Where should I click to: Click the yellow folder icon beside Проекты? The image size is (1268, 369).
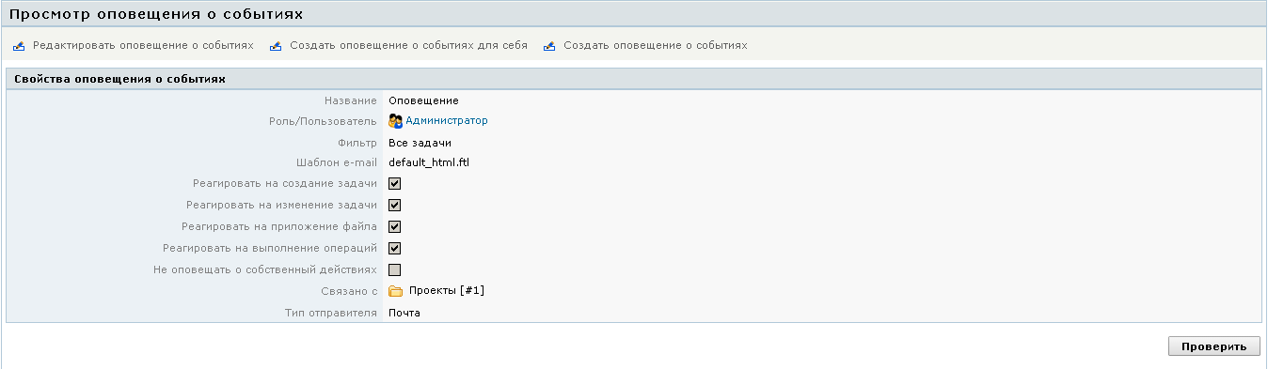click(396, 291)
